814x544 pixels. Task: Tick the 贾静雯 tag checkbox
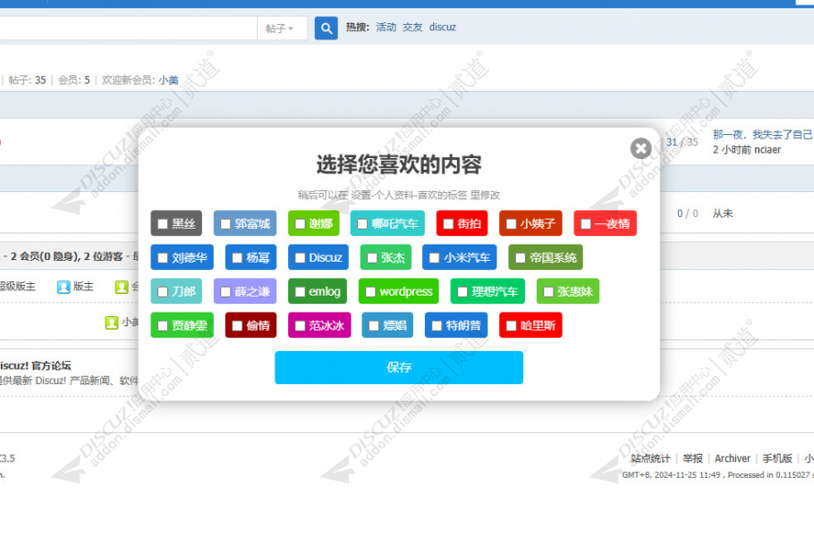(x=163, y=326)
